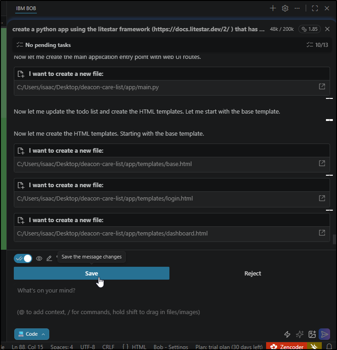
Task: Click the collapsed marker below login.html block
Action: pyautogui.click(x=329, y=210)
